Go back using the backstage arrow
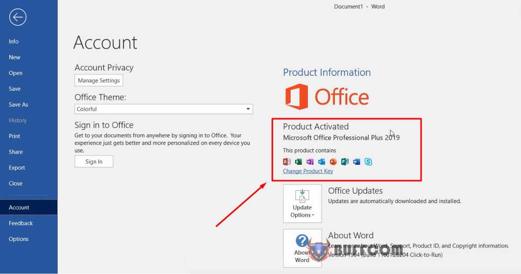Viewport: 521px width, 274px height. 18,17
